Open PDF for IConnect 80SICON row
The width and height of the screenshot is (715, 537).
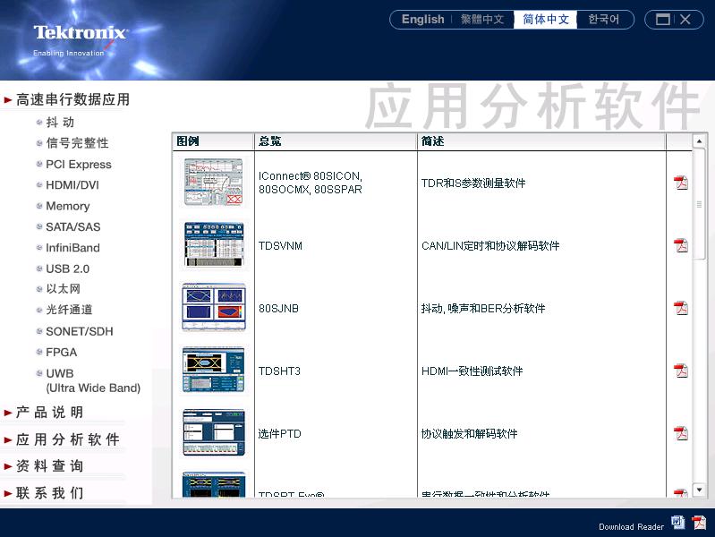[681, 183]
